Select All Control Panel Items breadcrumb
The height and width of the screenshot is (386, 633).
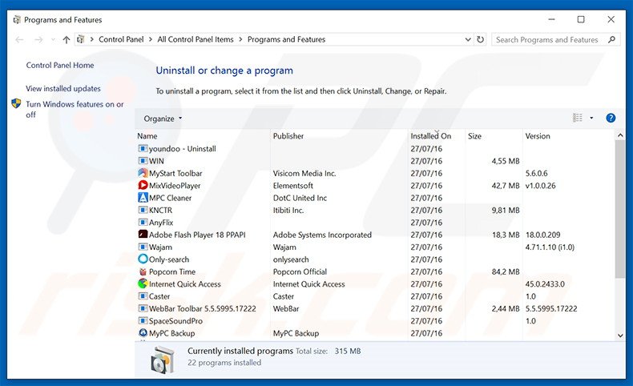pyautogui.click(x=196, y=39)
